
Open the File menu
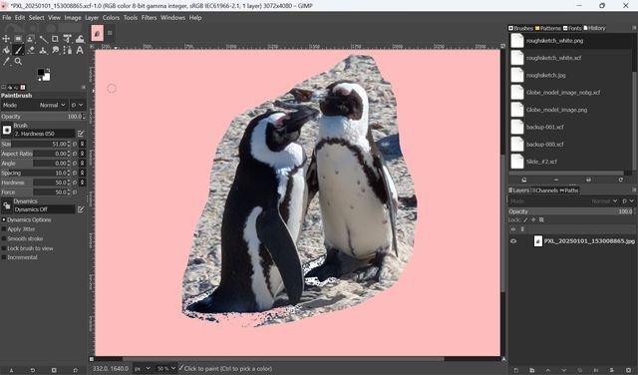click(7, 18)
